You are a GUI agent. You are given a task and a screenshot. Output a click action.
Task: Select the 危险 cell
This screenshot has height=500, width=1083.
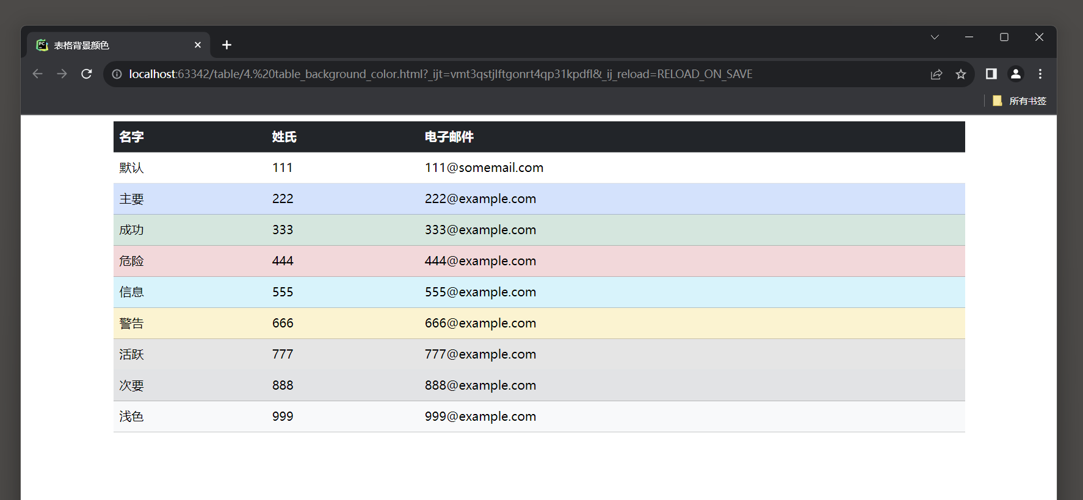tap(190, 261)
